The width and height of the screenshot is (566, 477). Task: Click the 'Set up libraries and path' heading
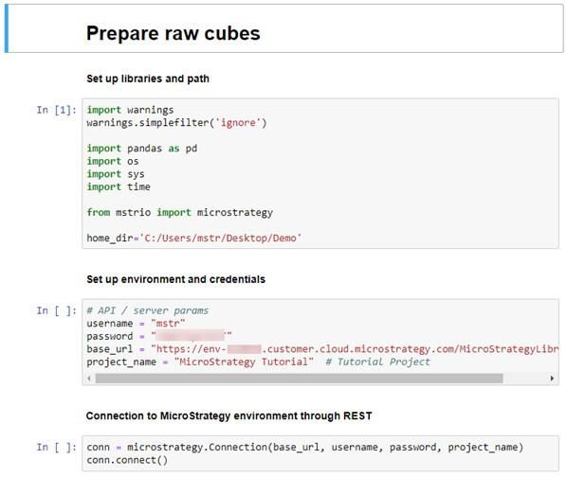148,79
